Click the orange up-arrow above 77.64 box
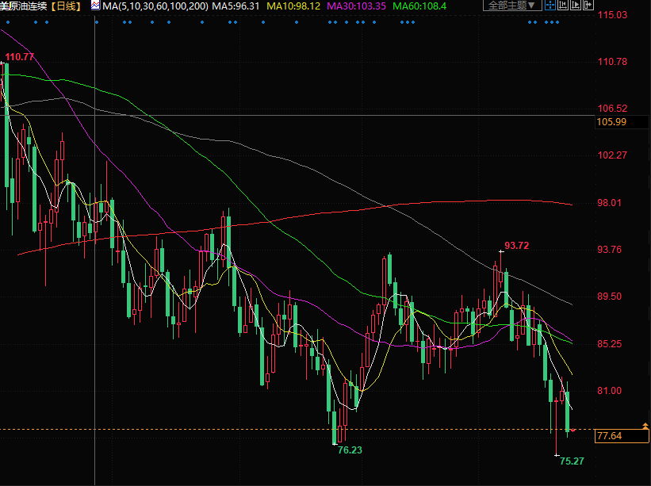Viewport: 651px width, 486px height. 644,425
